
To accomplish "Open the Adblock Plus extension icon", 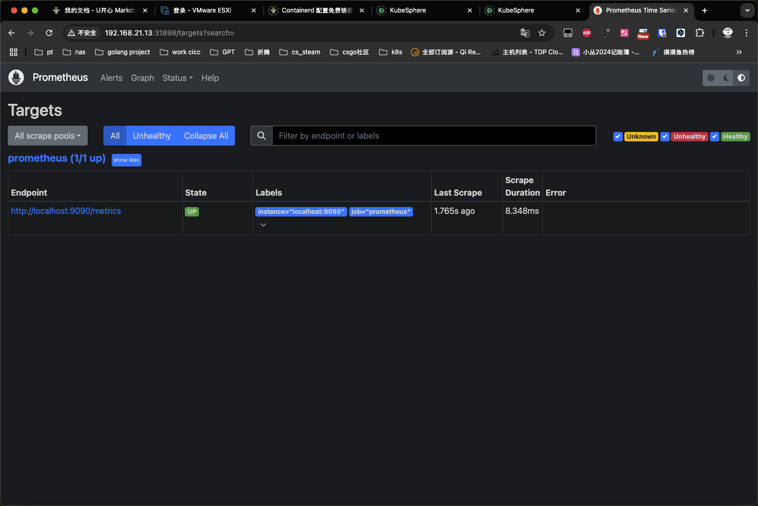I will 586,32.
